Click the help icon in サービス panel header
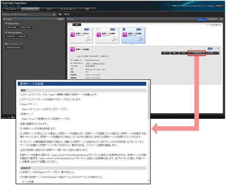Viewport: 226px width, 185px height. [221, 19]
